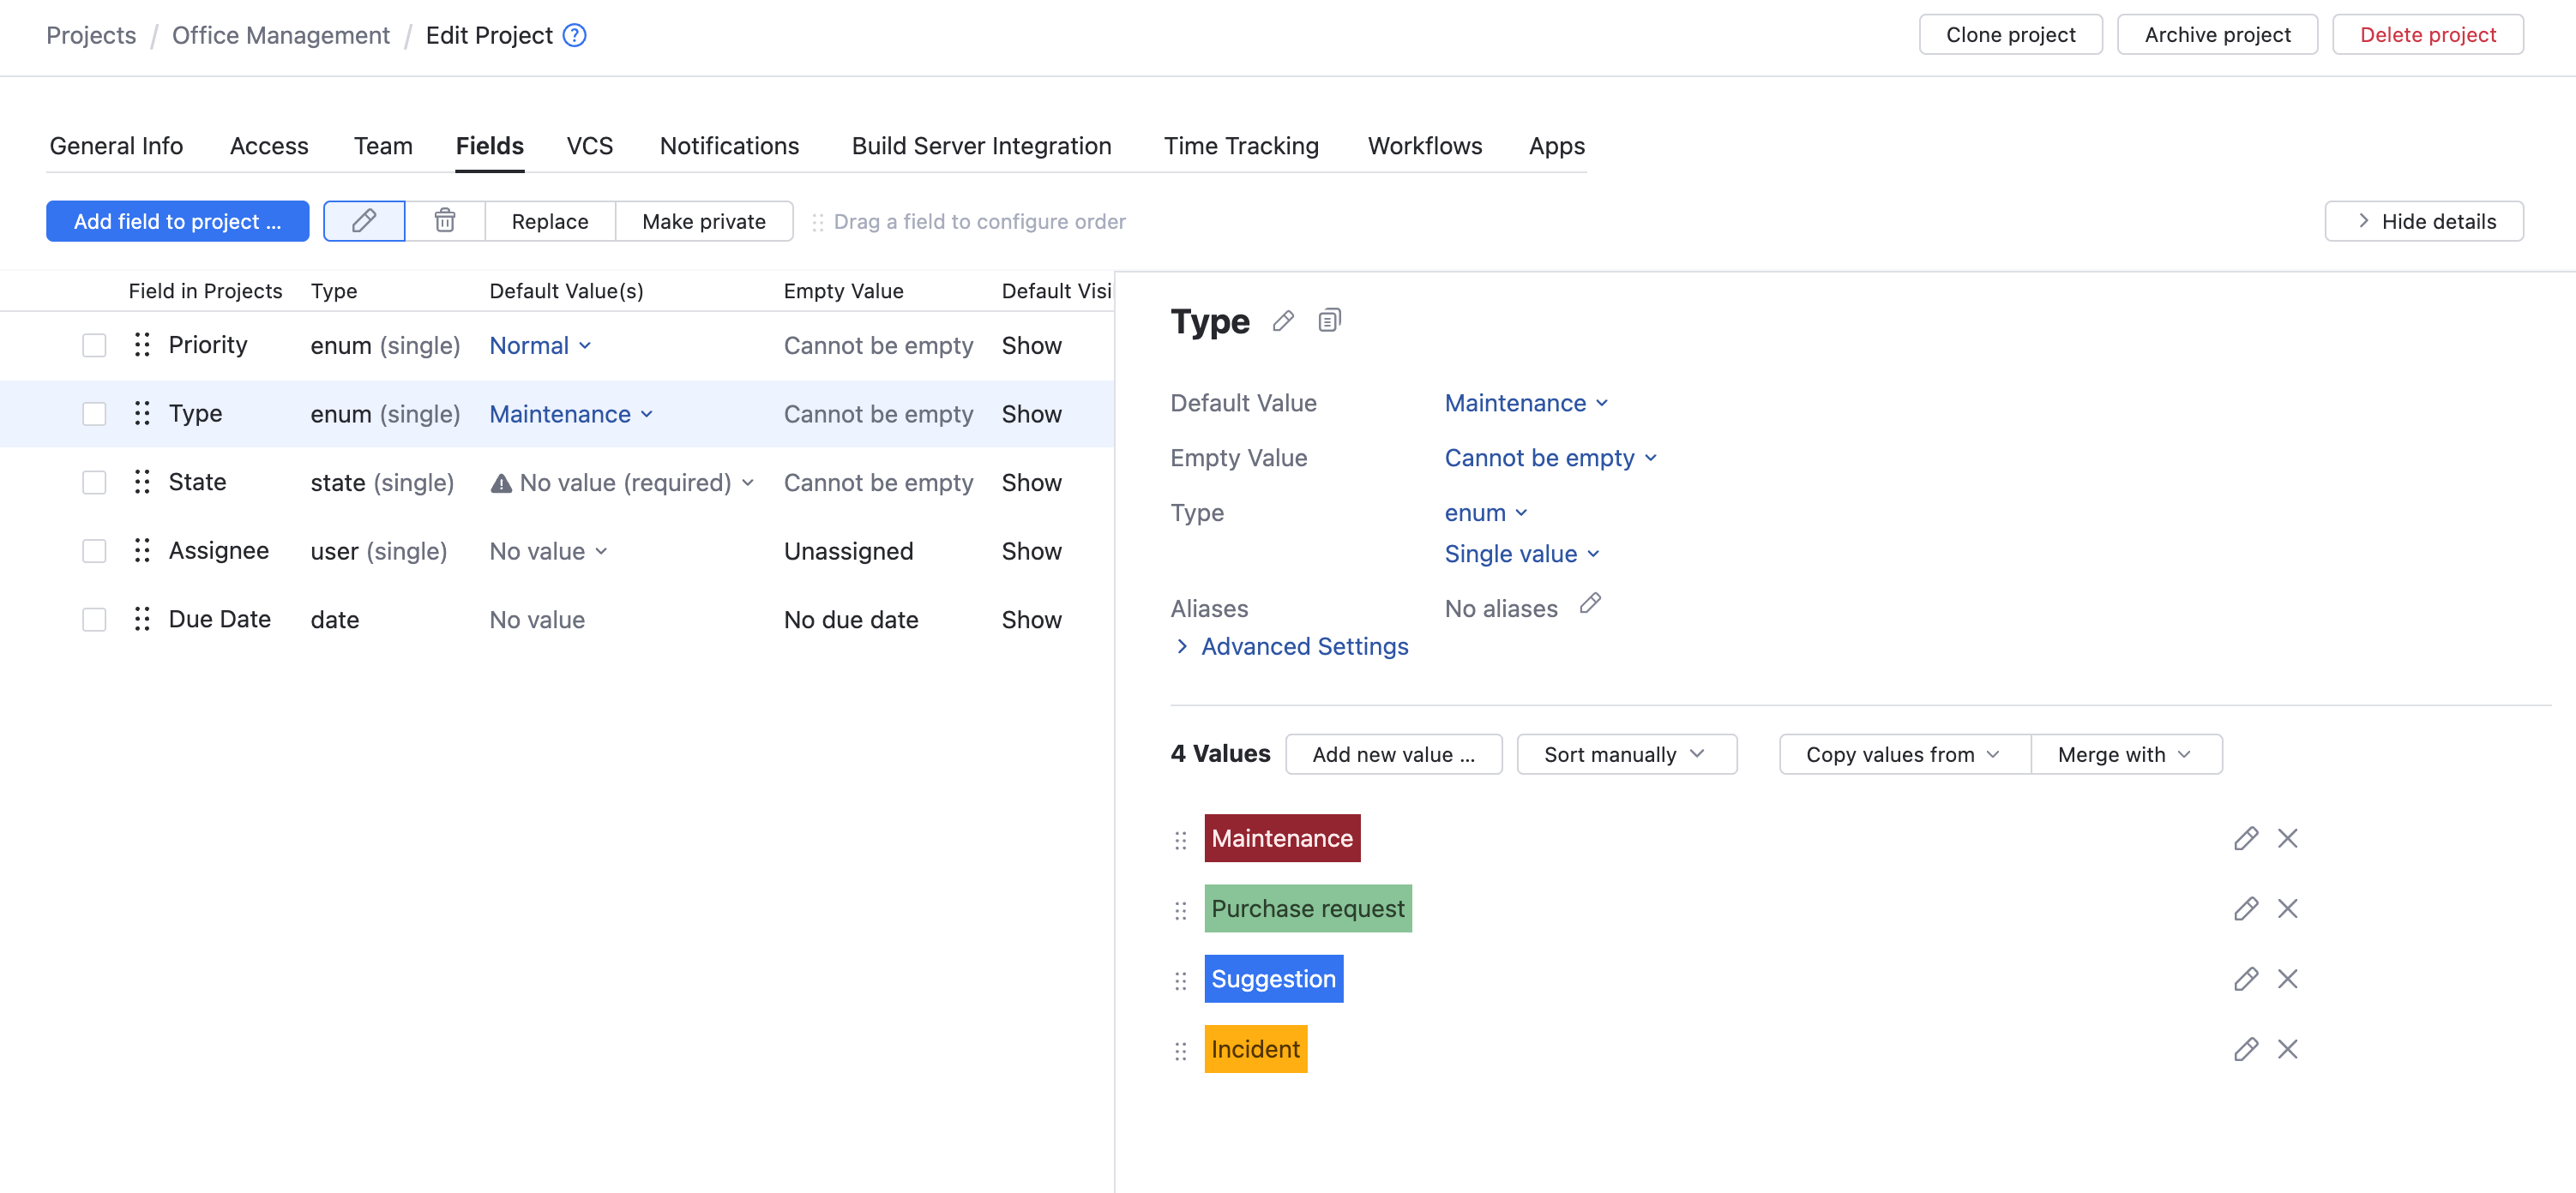Image resolution: width=2576 pixels, height=1193 pixels.
Task: Click the Add field to project button
Action: 177,221
